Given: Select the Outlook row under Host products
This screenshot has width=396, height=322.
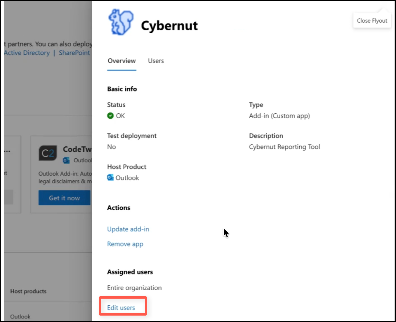Looking at the screenshot, I should [20, 316].
